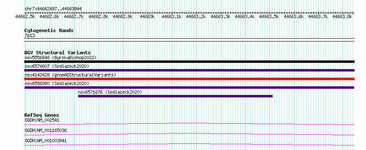Open gene OGDH|NM_001165036 label

click(46, 130)
